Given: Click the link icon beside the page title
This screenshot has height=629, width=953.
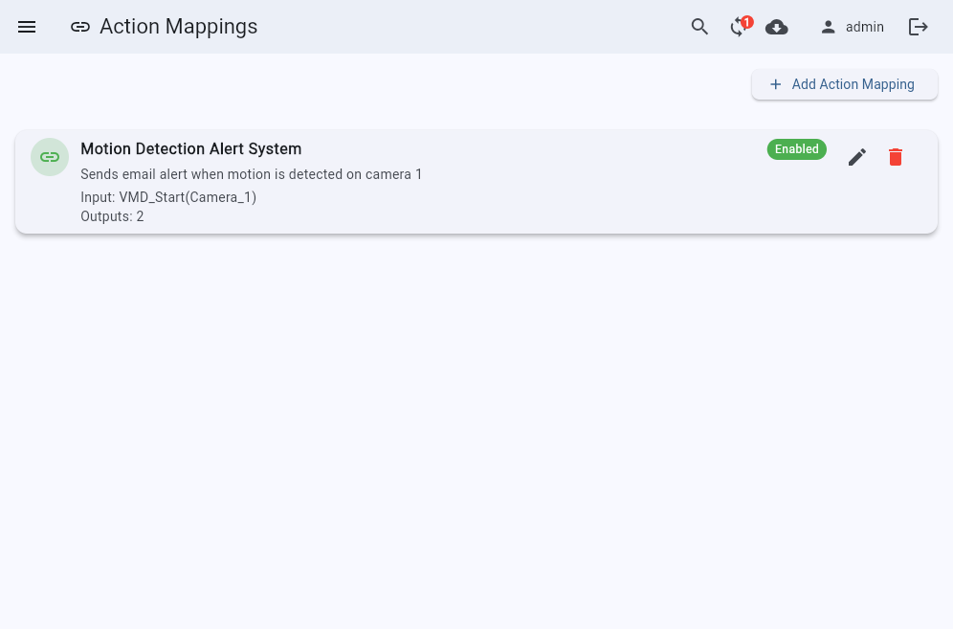Looking at the screenshot, I should (x=80, y=27).
